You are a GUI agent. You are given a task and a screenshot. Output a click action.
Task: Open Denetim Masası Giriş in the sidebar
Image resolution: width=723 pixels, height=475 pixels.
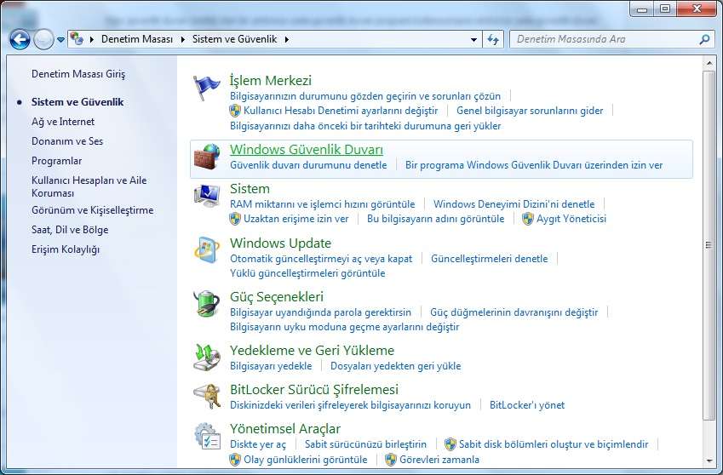pyautogui.click(x=78, y=74)
